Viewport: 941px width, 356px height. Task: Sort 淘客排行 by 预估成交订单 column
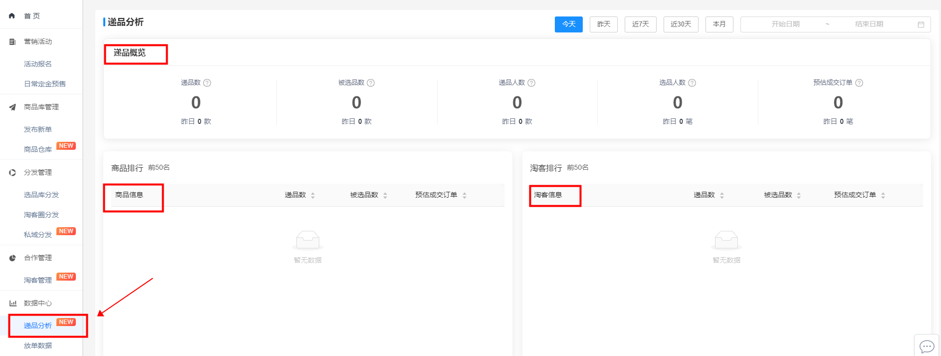883,195
